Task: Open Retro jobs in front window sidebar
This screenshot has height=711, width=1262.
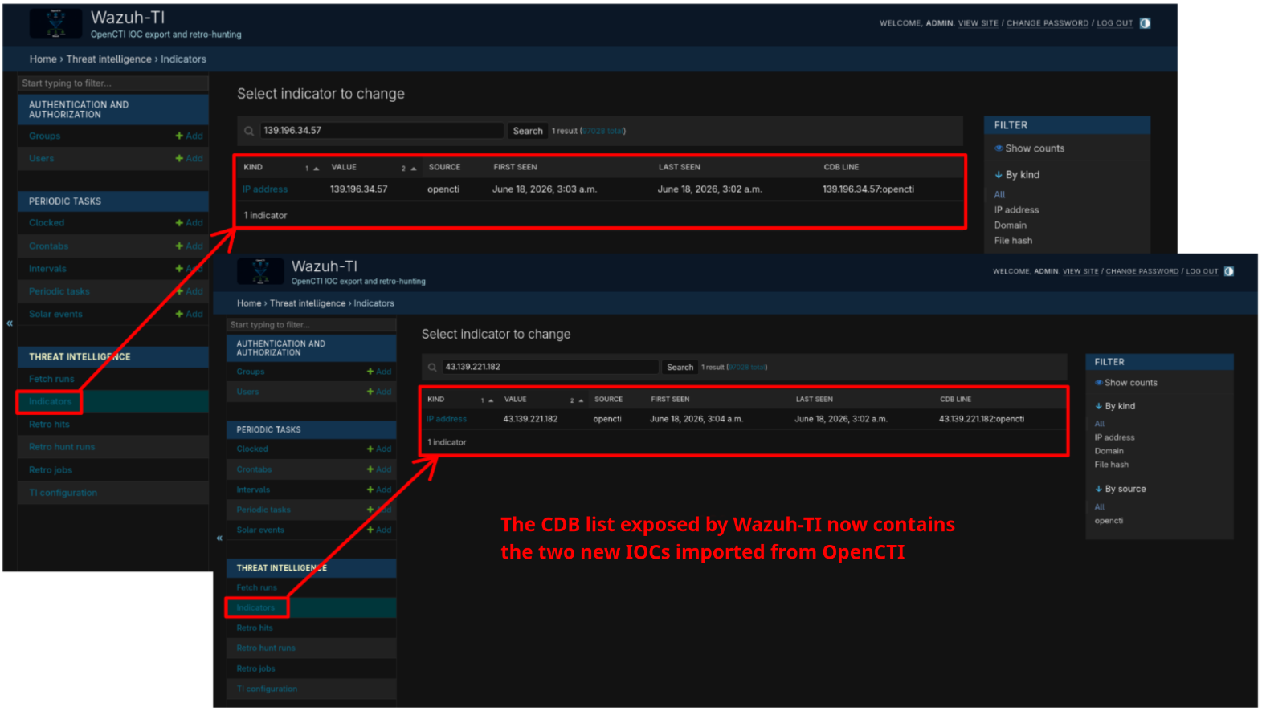Action: click(x=255, y=668)
